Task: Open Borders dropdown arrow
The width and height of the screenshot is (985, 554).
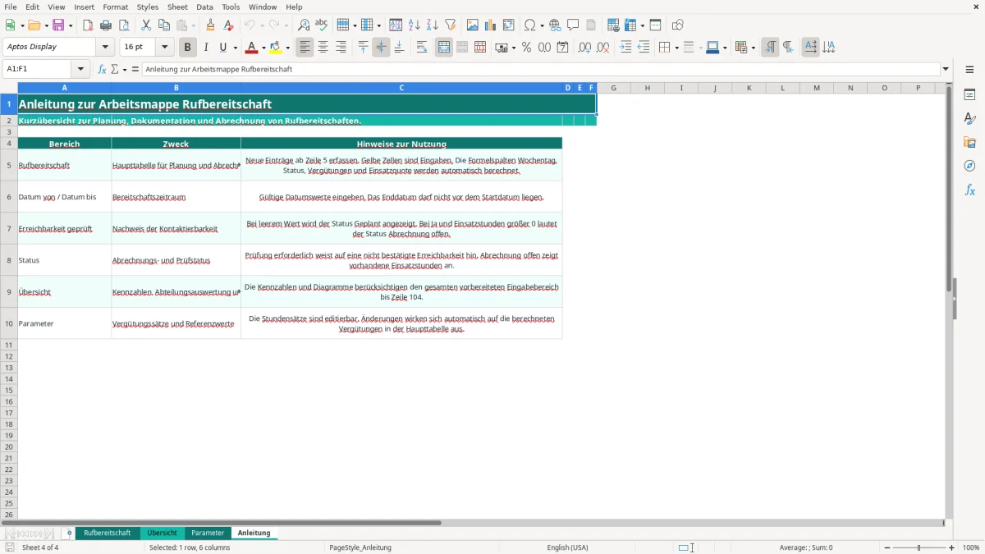Action: point(676,48)
